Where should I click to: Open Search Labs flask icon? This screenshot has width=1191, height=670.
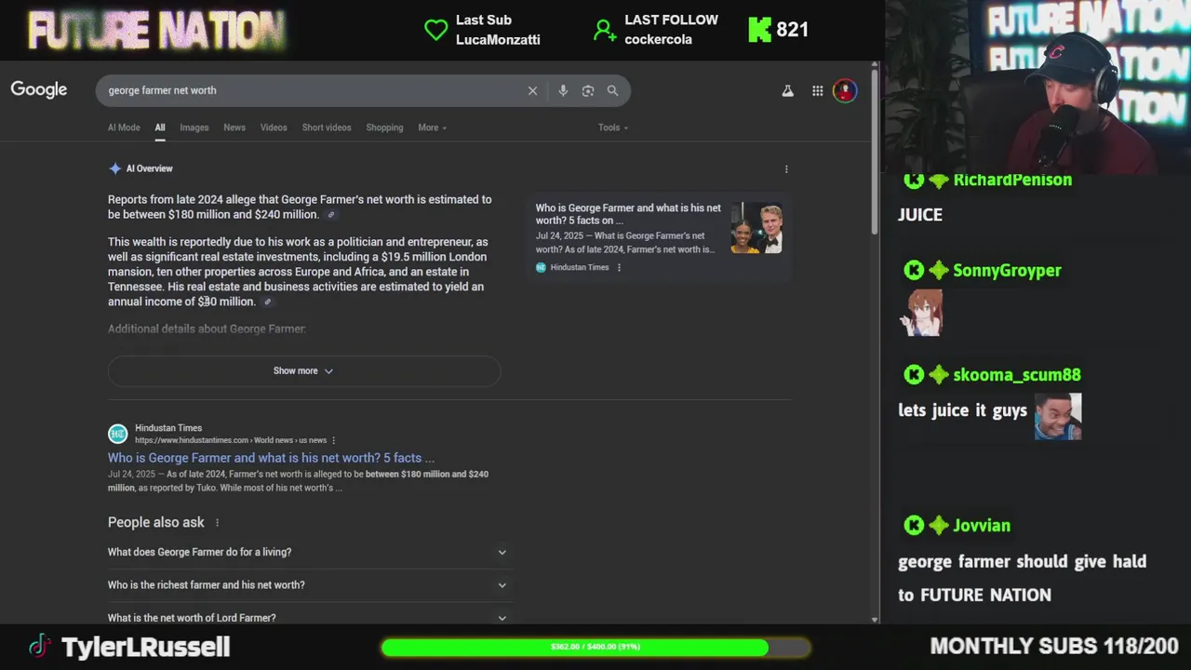[x=787, y=90]
